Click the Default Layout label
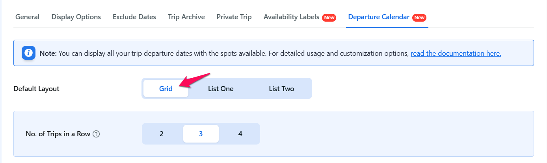 [36, 89]
